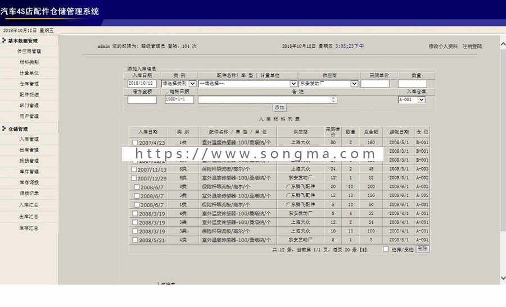Open 计量单位 in the sidebar
Viewport: 506px width, 307px height.
pos(29,73)
